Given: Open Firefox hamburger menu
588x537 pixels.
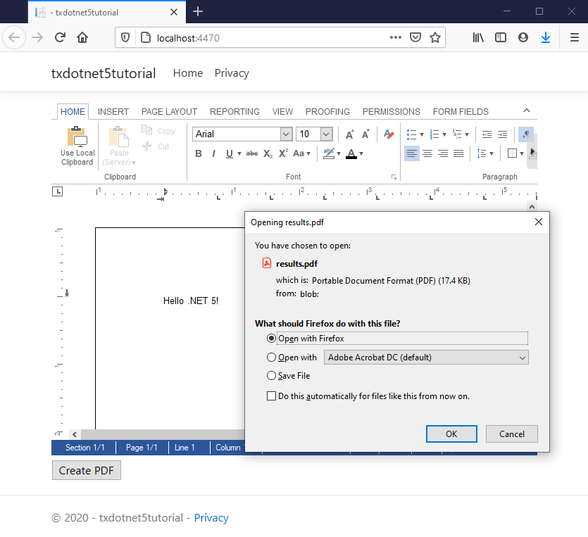Looking at the screenshot, I should click(x=574, y=37).
